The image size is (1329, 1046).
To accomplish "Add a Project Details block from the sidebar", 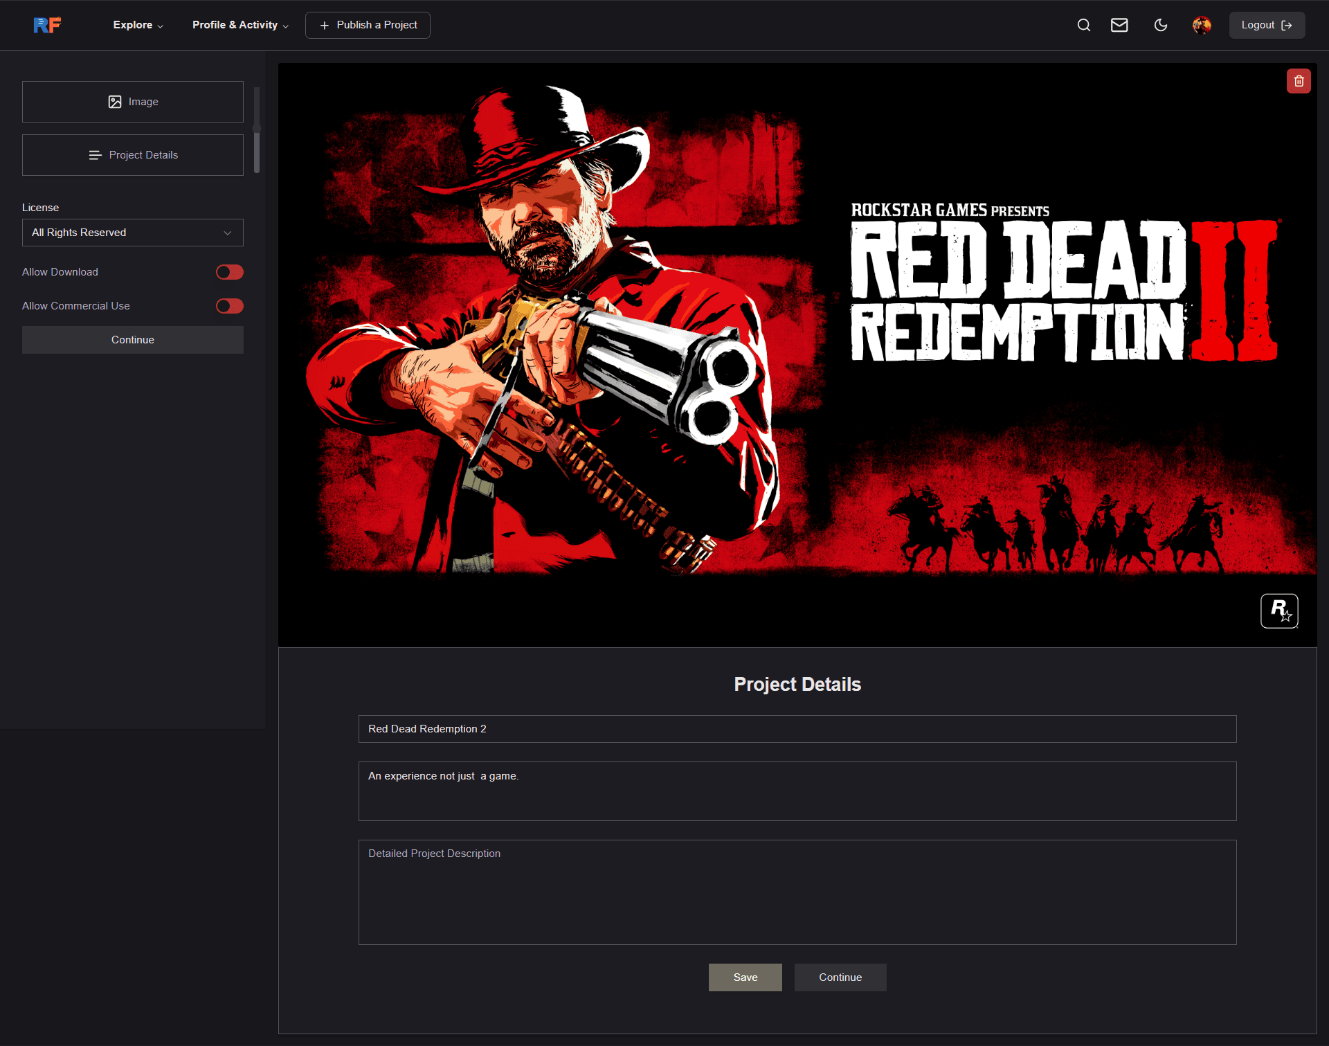I will [x=133, y=155].
